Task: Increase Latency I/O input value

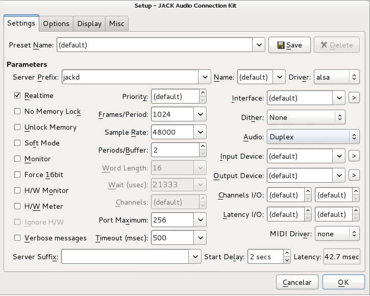Action: (x=308, y=211)
